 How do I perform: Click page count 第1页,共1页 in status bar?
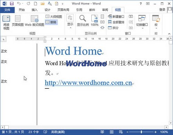pyautogui.click(x=13, y=132)
